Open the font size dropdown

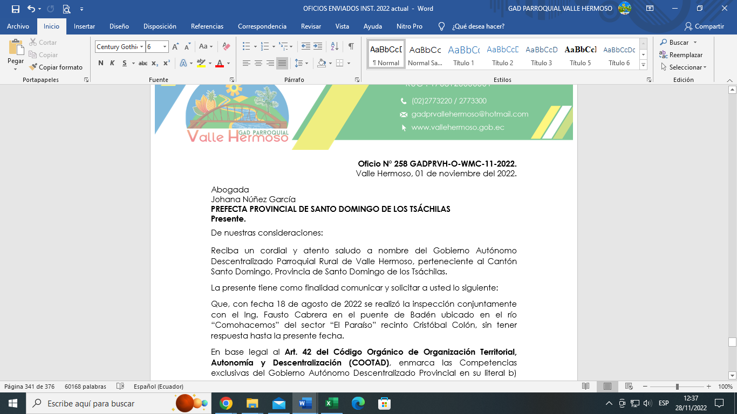point(165,47)
